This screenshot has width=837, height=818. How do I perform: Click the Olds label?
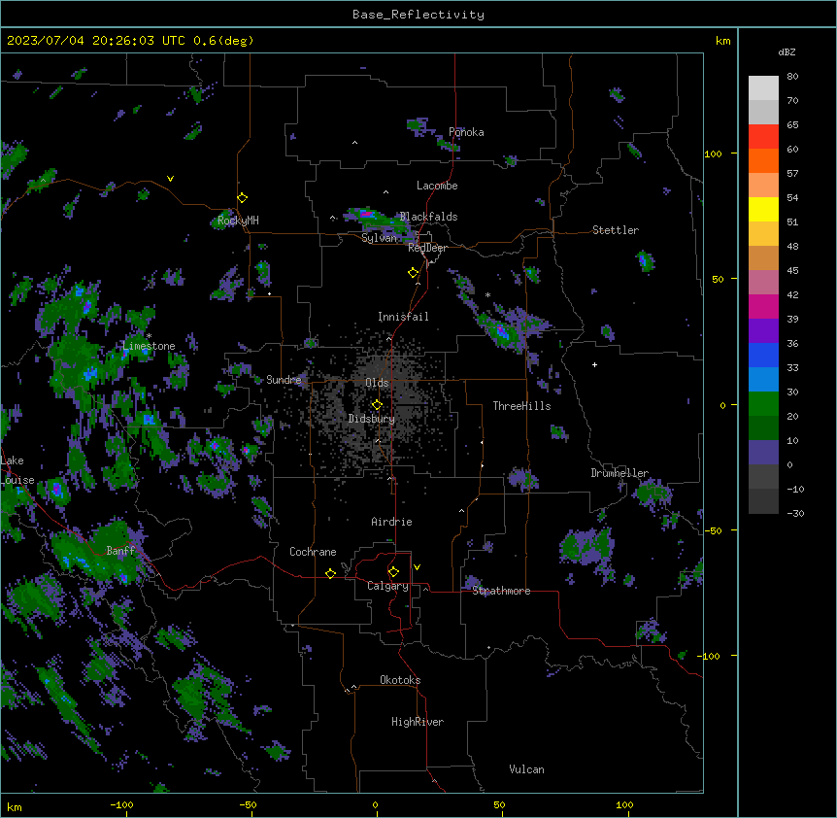[x=377, y=383]
